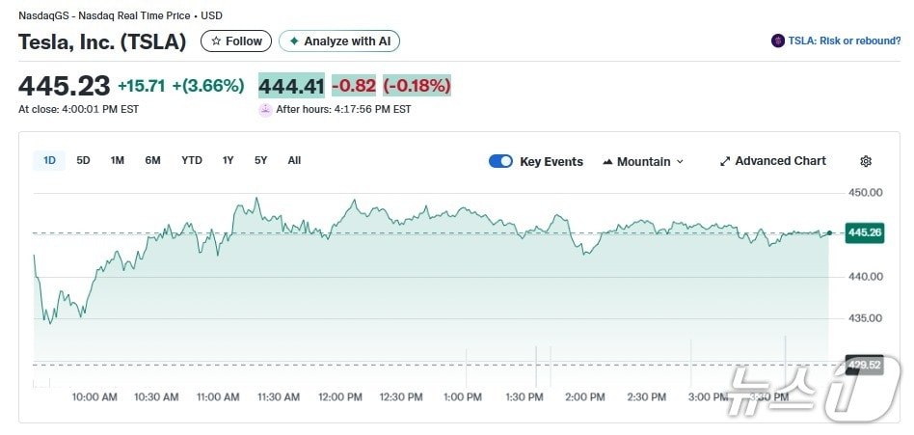Select the 1M range tab
Viewport: 914px width, 435px height.
point(117,160)
